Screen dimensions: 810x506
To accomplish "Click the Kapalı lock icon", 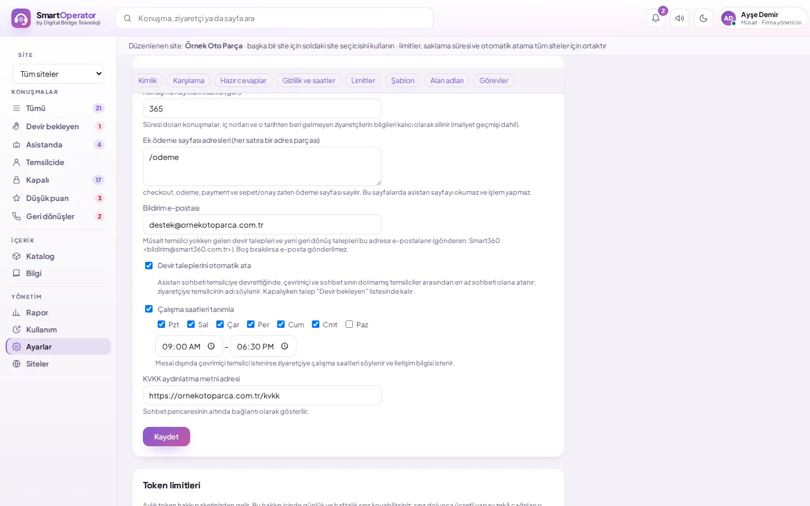I will coord(17,180).
